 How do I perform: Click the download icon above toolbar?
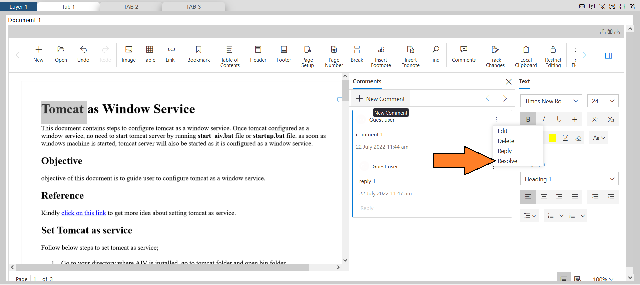(x=617, y=31)
